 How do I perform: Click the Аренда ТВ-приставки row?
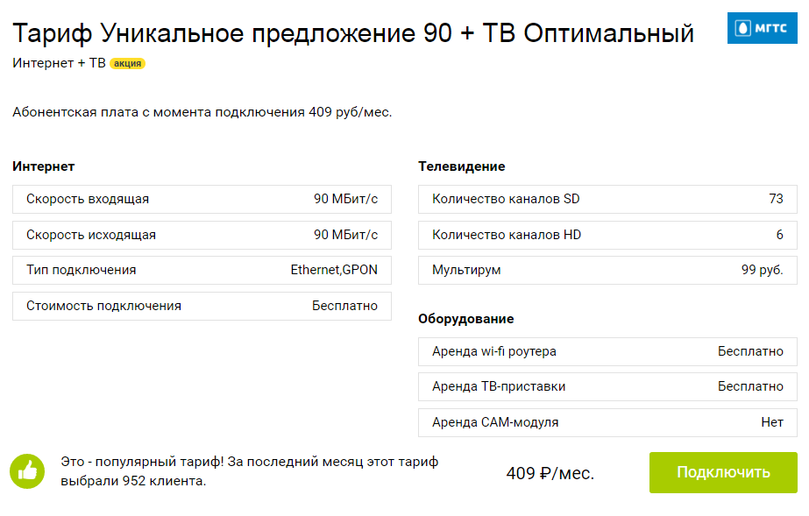tap(607, 386)
